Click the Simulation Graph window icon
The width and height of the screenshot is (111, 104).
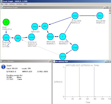click(2, 8)
